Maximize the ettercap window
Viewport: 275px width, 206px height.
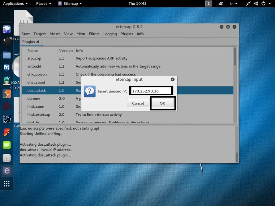click(x=228, y=27)
